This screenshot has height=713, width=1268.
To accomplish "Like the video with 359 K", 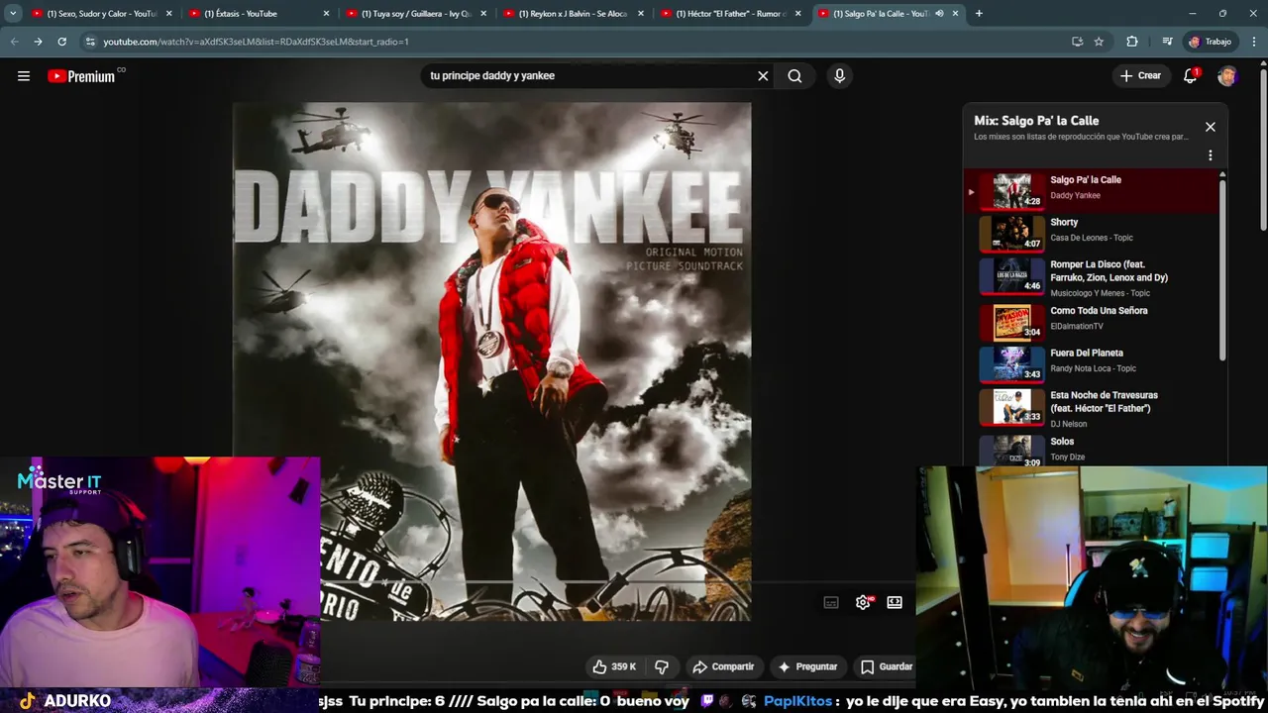I will point(615,666).
